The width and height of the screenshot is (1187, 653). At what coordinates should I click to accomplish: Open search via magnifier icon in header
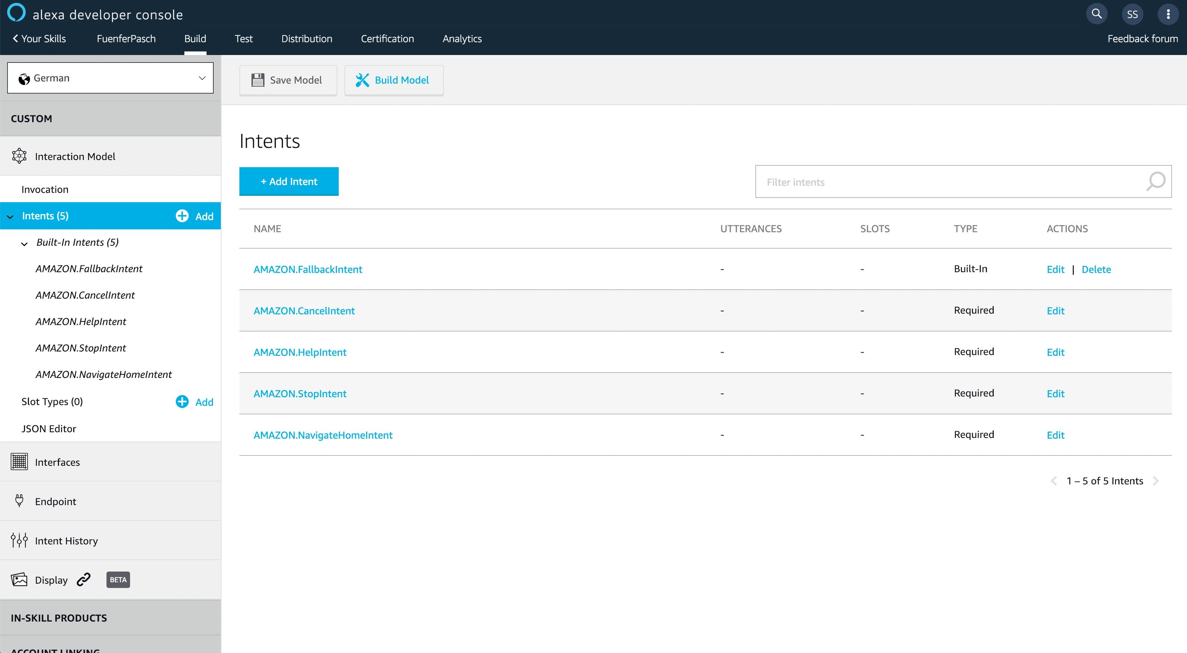[1097, 14]
